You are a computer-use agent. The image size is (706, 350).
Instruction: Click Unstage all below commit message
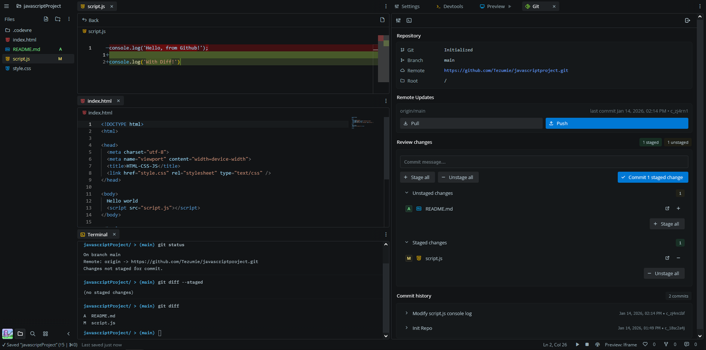[458, 177]
